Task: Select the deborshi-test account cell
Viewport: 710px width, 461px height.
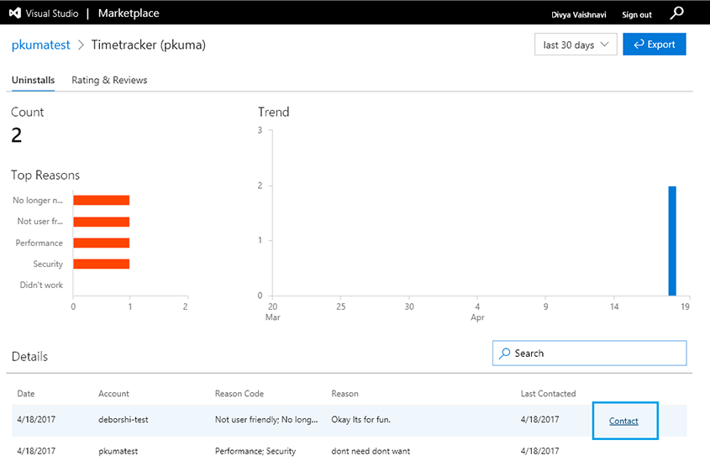Action: point(124,419)
